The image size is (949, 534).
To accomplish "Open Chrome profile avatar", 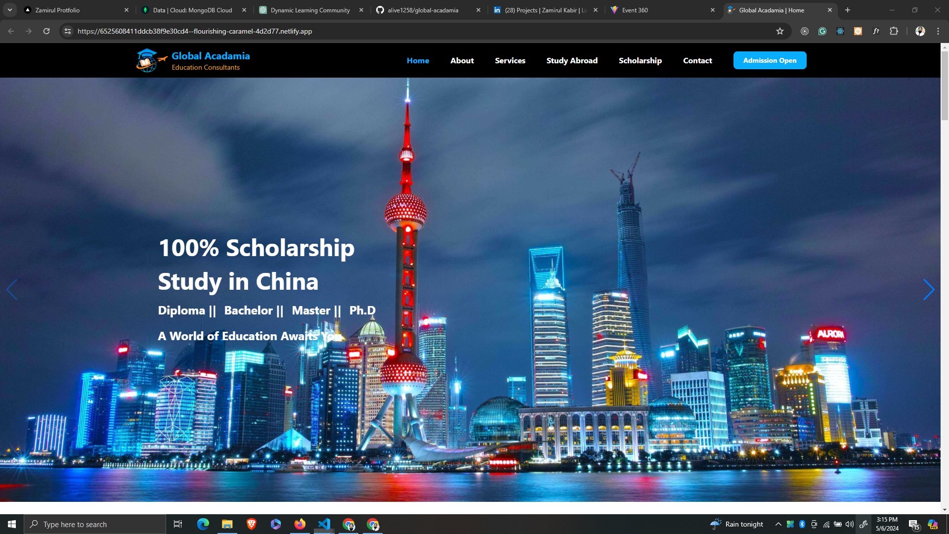I will coord(920,31).
